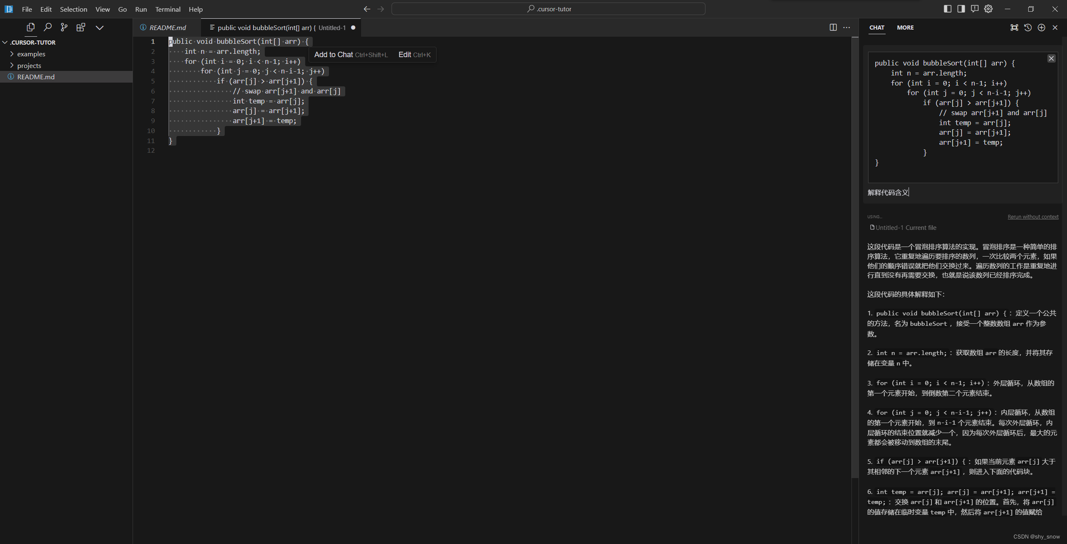Click Rerun without context link
Image resolution: width=1067 pixels, height=544 pixels.
tap(1033, 217)
